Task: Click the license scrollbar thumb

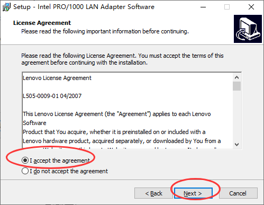Action: (x=236, y=86)
